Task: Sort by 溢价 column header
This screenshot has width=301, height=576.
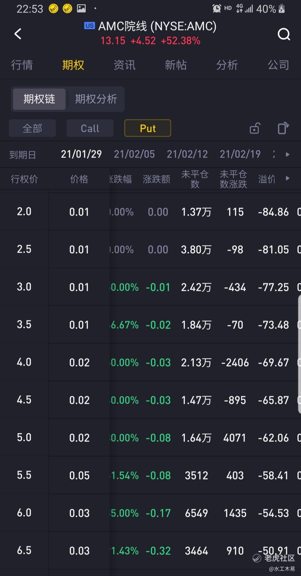Action: pos(267,179)
